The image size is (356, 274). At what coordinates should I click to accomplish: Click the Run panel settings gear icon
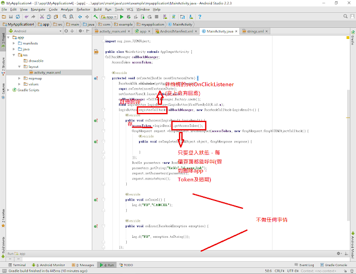click(339, 253)
